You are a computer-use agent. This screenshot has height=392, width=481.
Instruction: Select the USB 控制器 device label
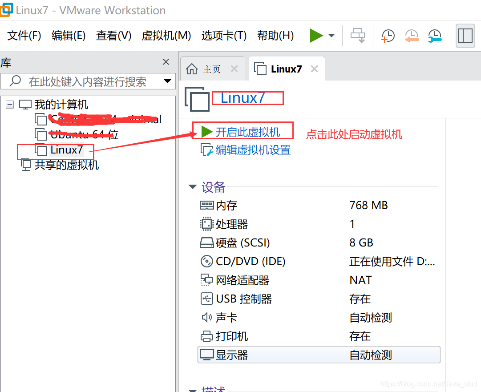(x=244, y=299)
